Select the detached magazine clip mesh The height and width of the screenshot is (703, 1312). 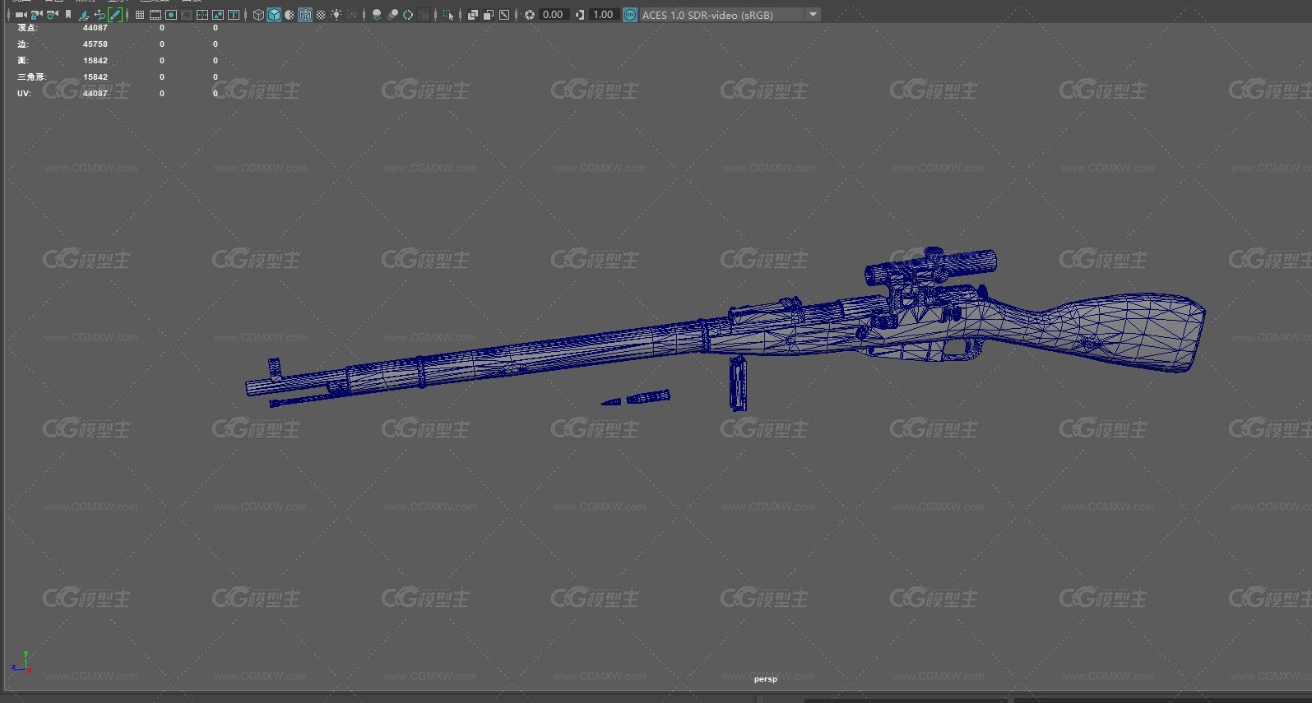point(738,383)
